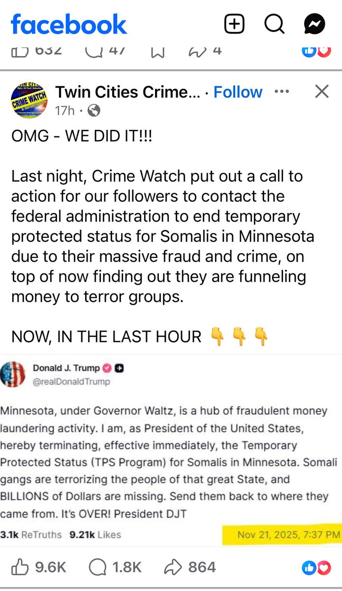Tap the create post plus icon

point(234,24)
